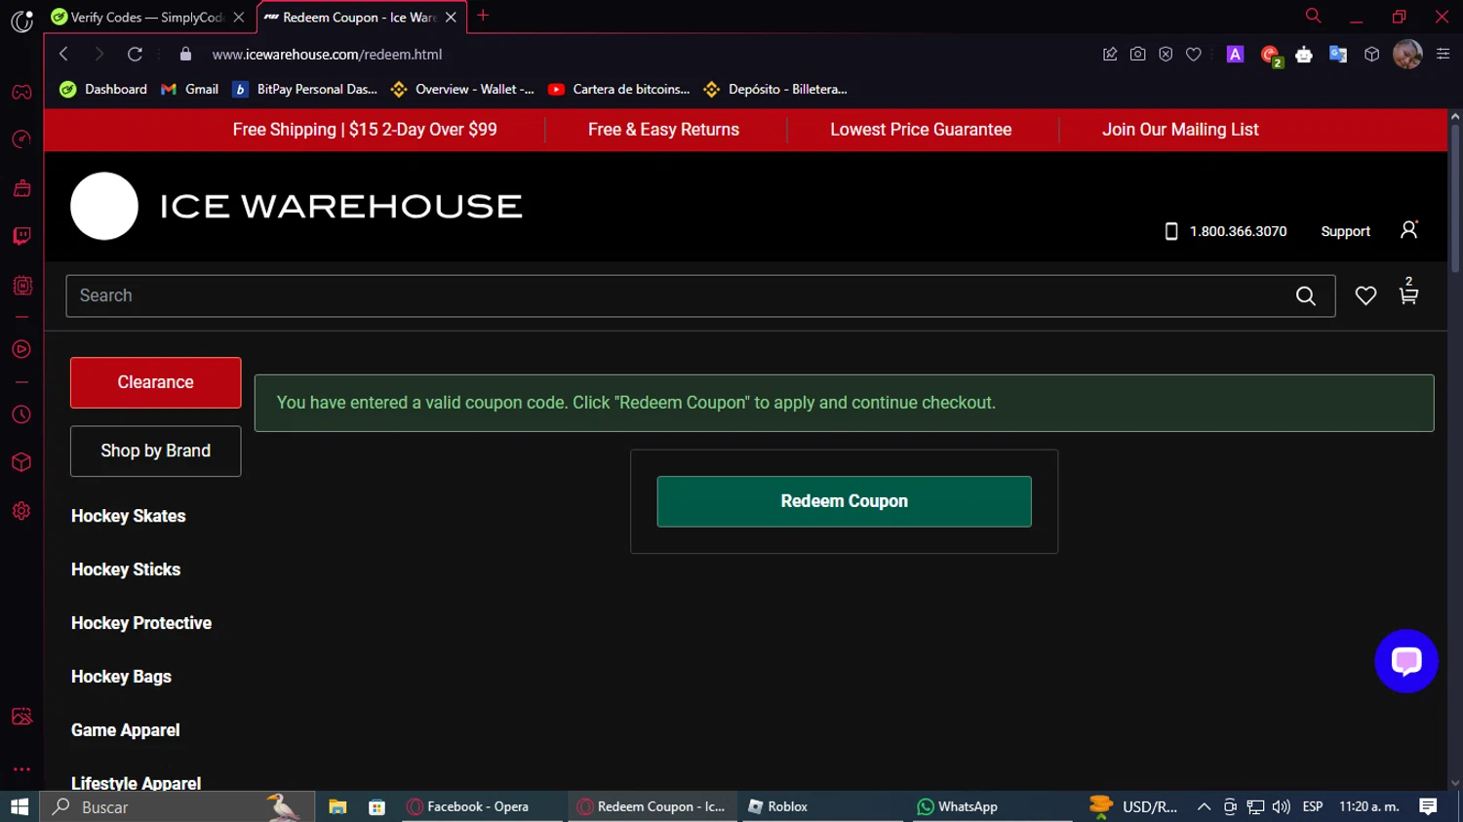Open Extensions cube icon in sidebar
The height and width of the screenshot is (822, 1463).
[21, 462]
